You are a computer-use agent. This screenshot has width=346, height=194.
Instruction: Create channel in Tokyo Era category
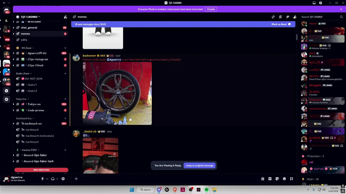(x=65, y=99)
